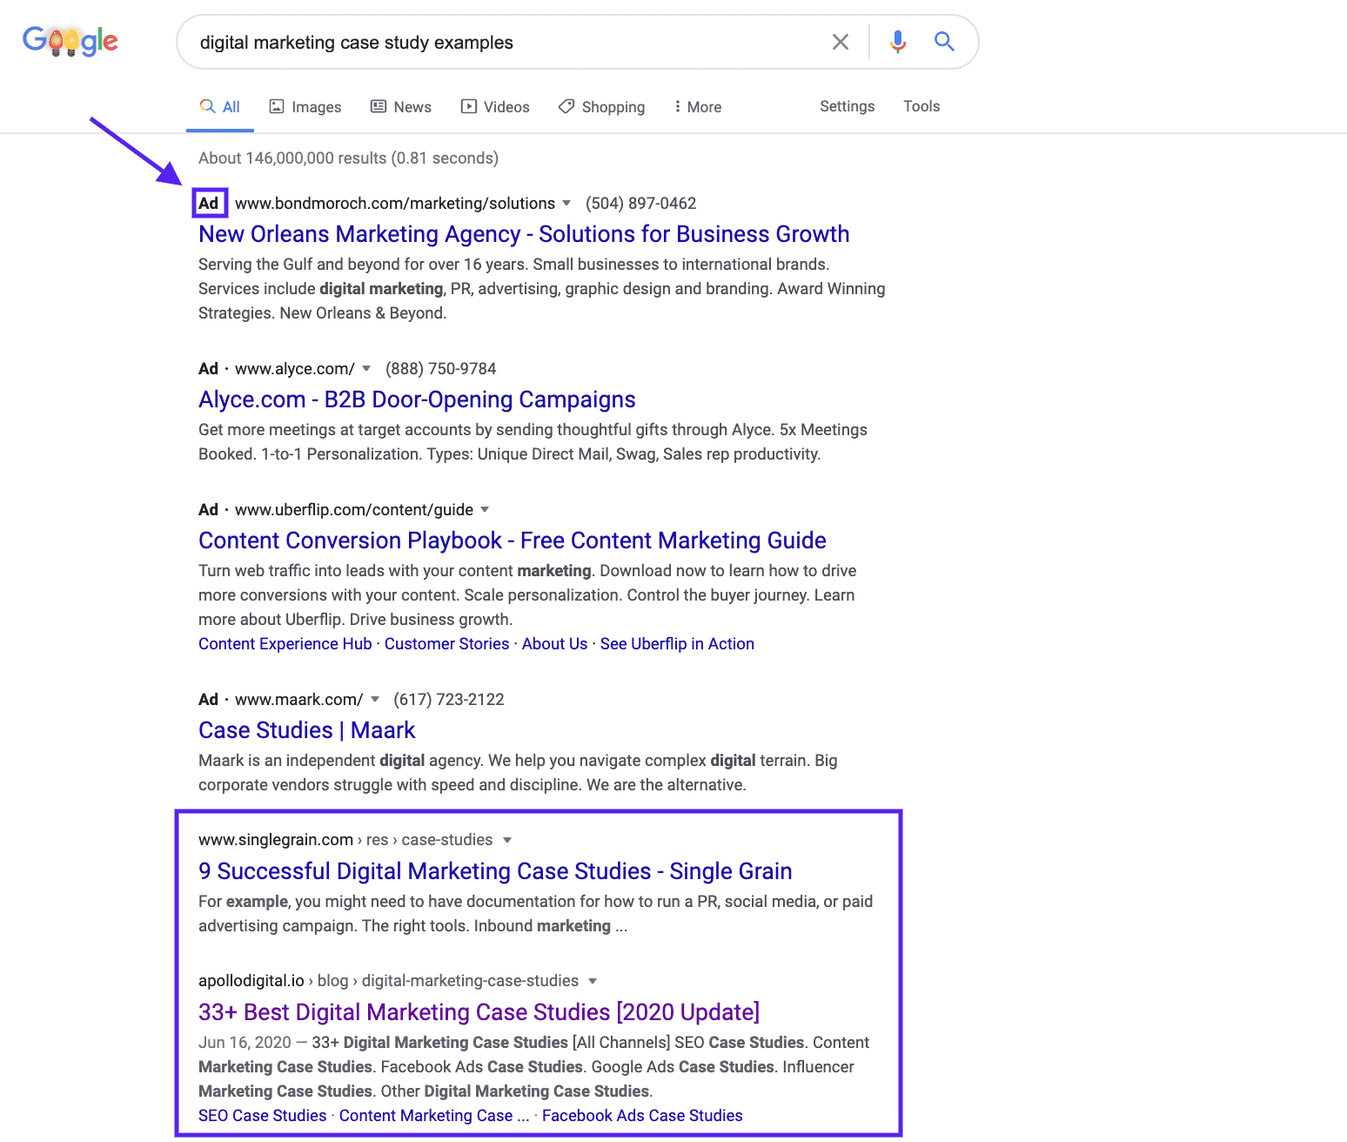This screenshot has width=1347, height=1142.
Task: Expand dropdown arrow beside apollodigital.io URL
Action: (x=593, y=981)
